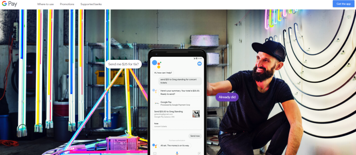The width and height of the screenshot is (356, 155).
Task: Open the Google Pay logo home link
Action: click(9, 4)
